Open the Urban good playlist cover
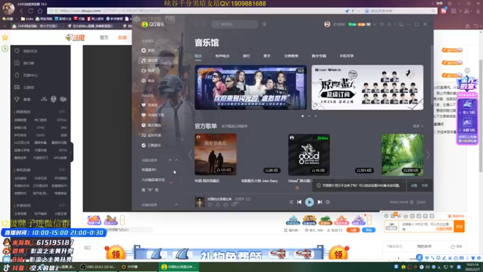Screen dimensions: 483x272 pos(309,155)
